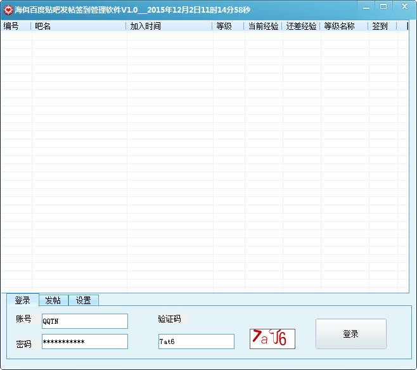Click the 等级 column header

click(228, 26)
